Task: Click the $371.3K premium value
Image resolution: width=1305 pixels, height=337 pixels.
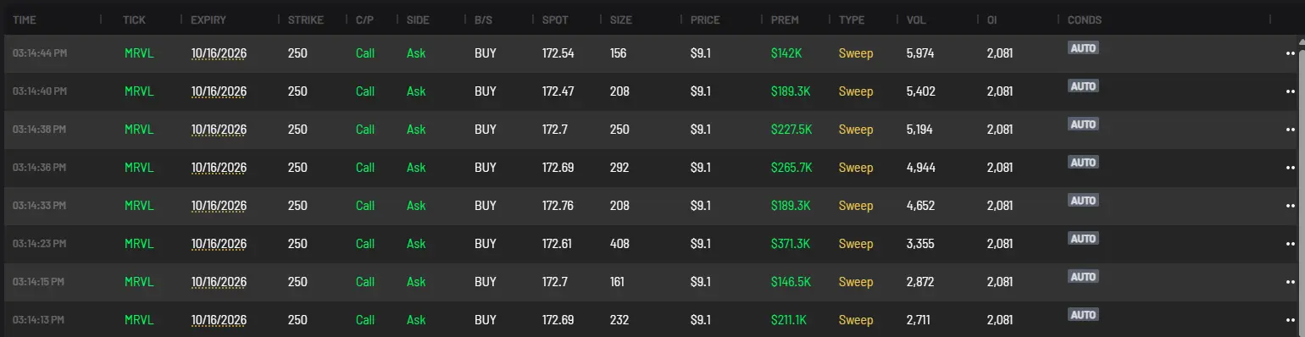Action: coord(791,244)
